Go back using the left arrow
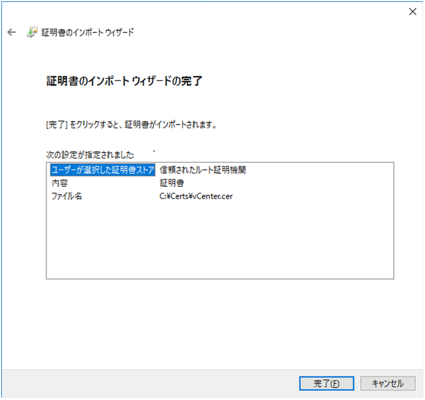 (12, 32)
